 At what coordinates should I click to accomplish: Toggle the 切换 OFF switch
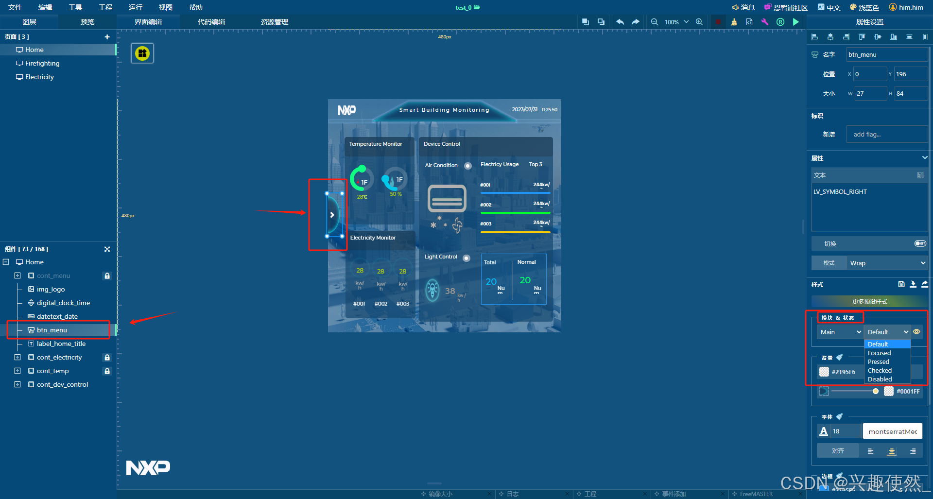[920, 243]
